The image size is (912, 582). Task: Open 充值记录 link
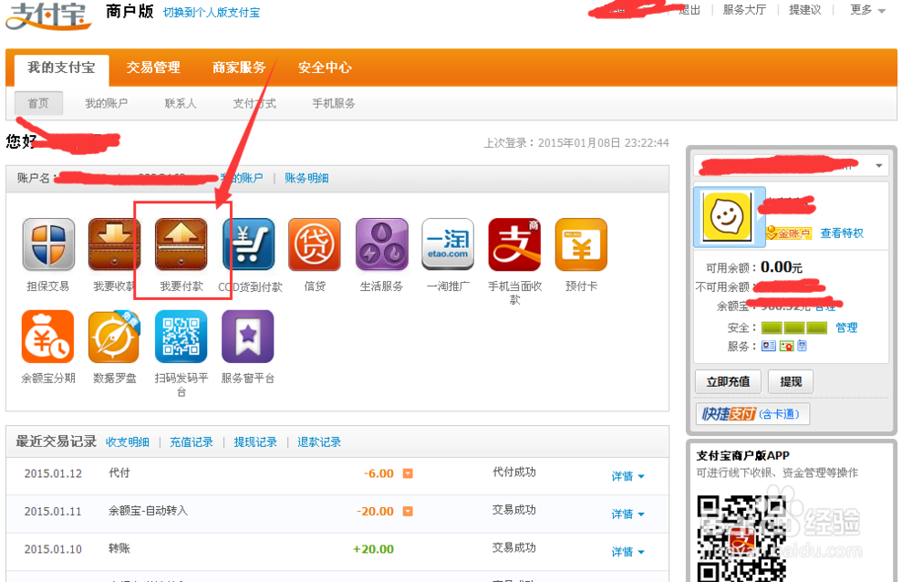(x=192, y=442)
